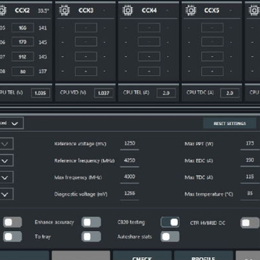Click the CCX2 processor chip icon
This screenshot has width=260, height=260.
(2, 10)
